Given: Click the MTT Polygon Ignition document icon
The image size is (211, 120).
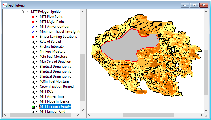Looking at the screenshot, I should (28, 12).
